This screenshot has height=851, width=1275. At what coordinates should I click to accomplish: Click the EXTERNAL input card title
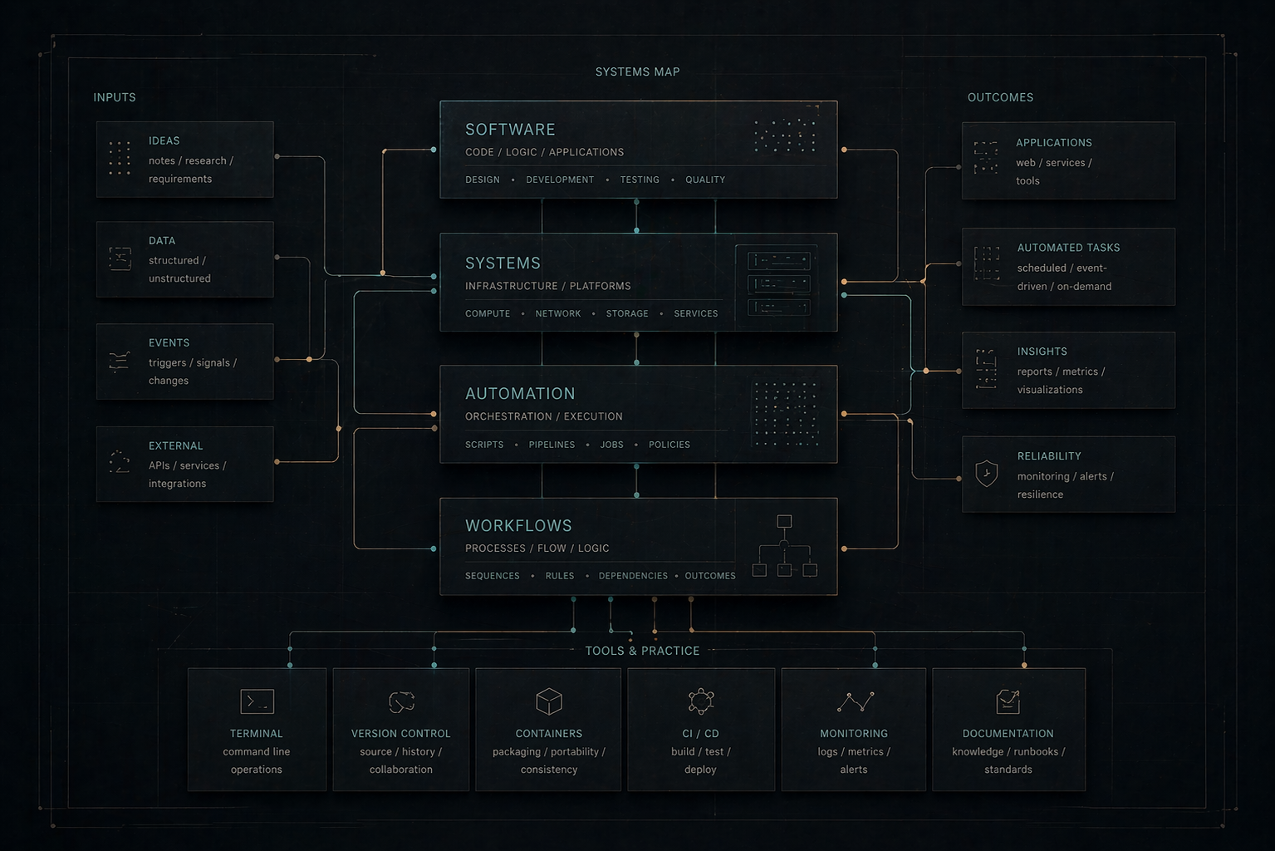click(x=175, y=445)
